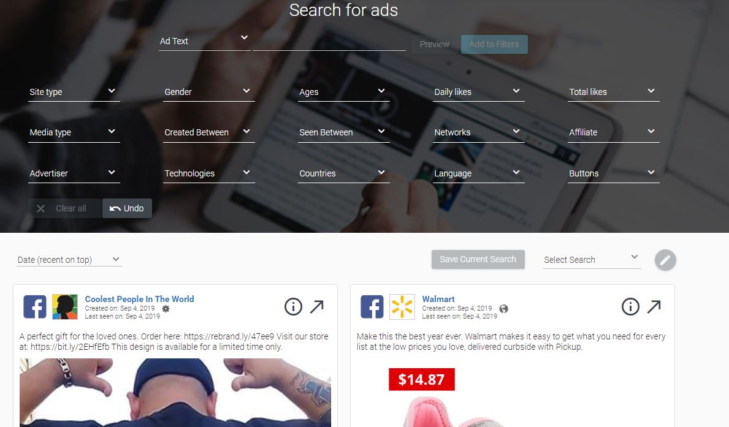
Task: Click Walmart spark logo avatar
Action: click(402, 307)
